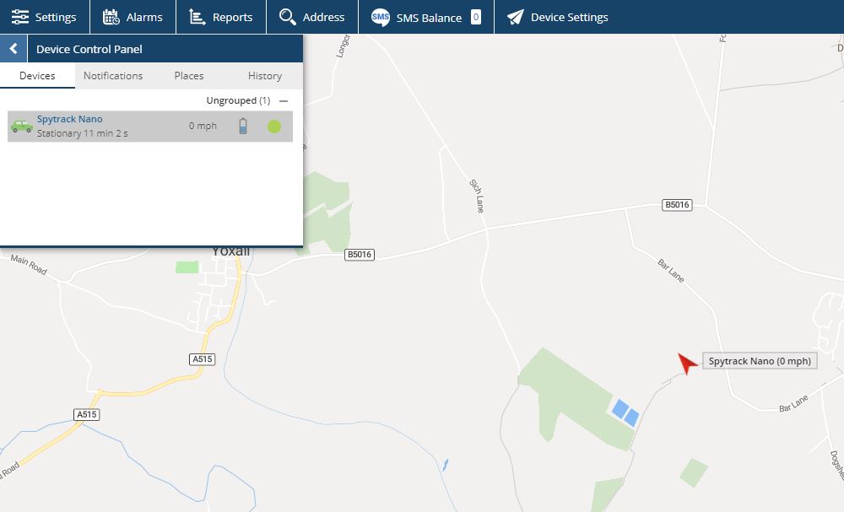Click the battery icon in Spytrack Nano row
This screenshot has height=512, width=844.
243,126
